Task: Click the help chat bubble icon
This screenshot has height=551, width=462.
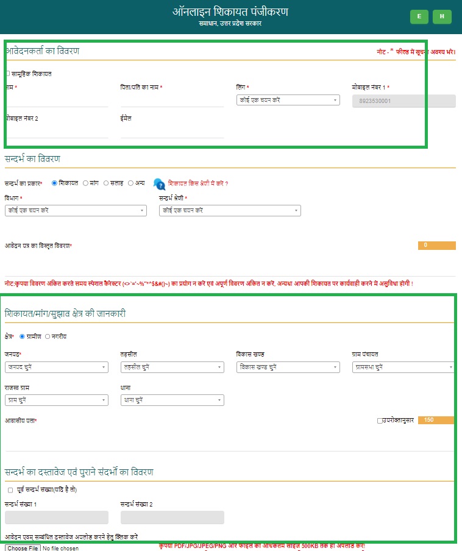Action: 159,184
